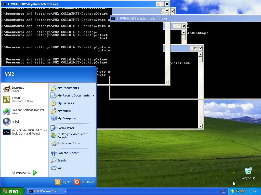
Task: Click cmd icon in front window title bar
Action: click(x=4, y=4)
